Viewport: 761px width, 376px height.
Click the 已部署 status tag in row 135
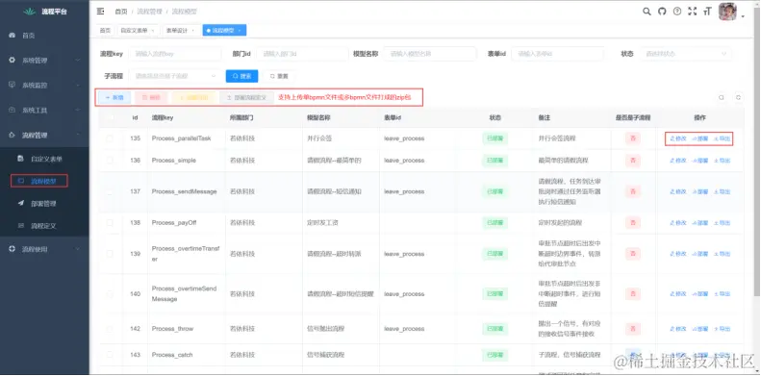pyautogui.click(x=495, y=138)
